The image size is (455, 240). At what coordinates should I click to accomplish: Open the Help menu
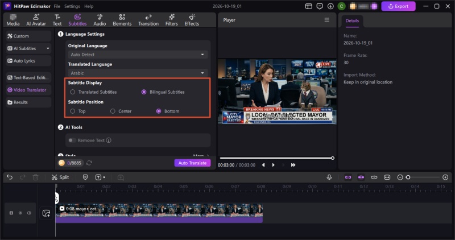pos(89,6)
